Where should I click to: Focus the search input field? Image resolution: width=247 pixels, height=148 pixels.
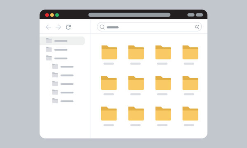149,27
